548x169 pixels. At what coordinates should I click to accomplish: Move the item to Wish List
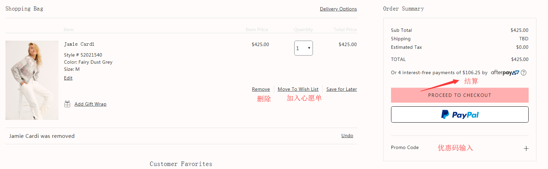298,89
